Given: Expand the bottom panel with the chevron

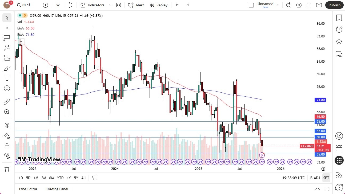Looking at the screenshot, I should point(317,189).
